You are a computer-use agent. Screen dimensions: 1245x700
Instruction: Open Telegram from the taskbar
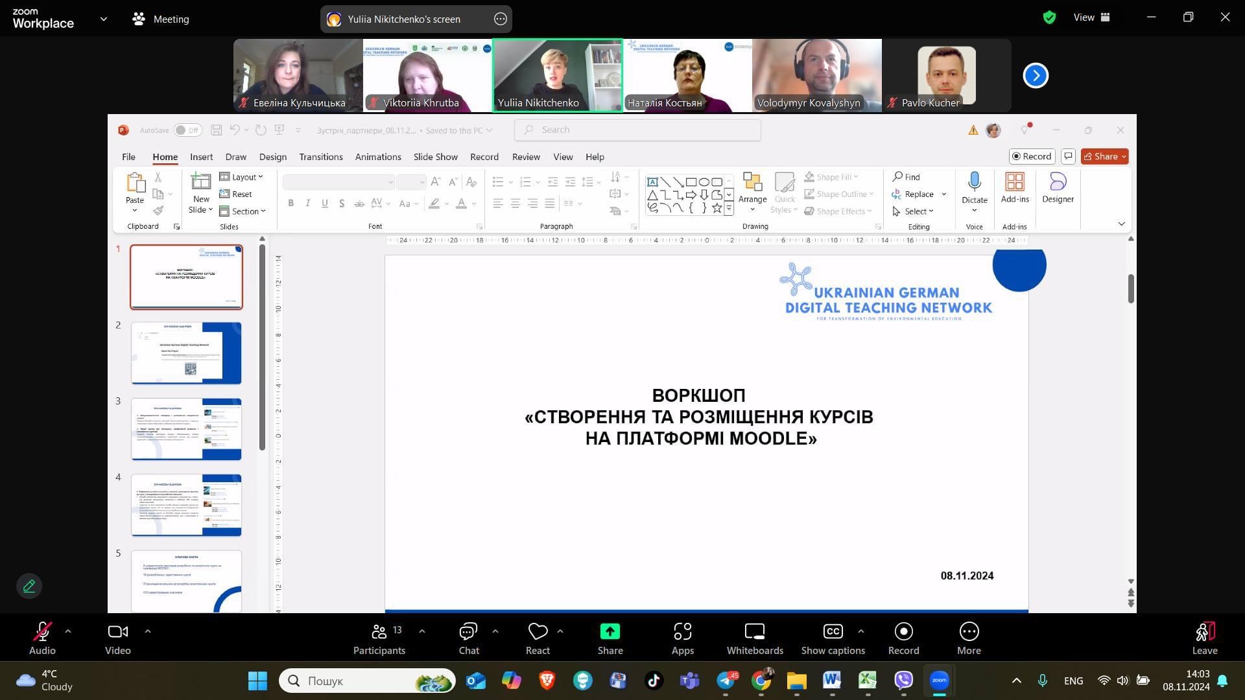726,681
